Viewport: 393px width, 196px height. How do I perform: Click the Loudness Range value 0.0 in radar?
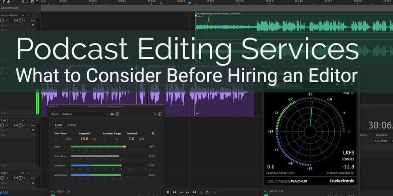click(x=271, y=167)
